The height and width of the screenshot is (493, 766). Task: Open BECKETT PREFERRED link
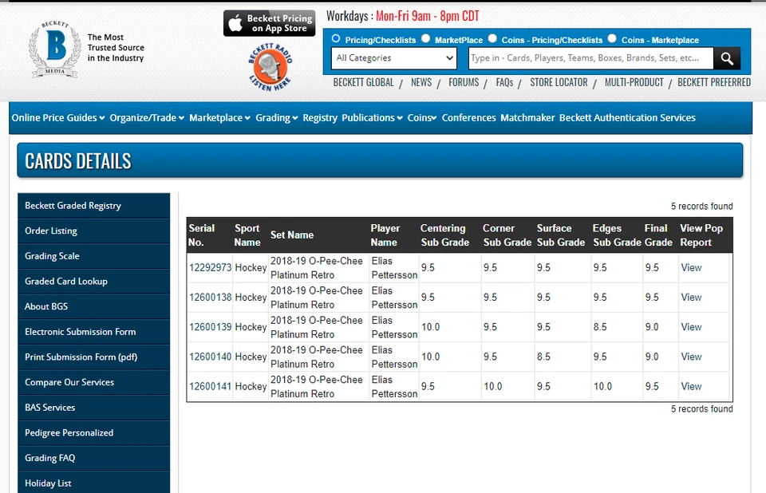(714, 82)
